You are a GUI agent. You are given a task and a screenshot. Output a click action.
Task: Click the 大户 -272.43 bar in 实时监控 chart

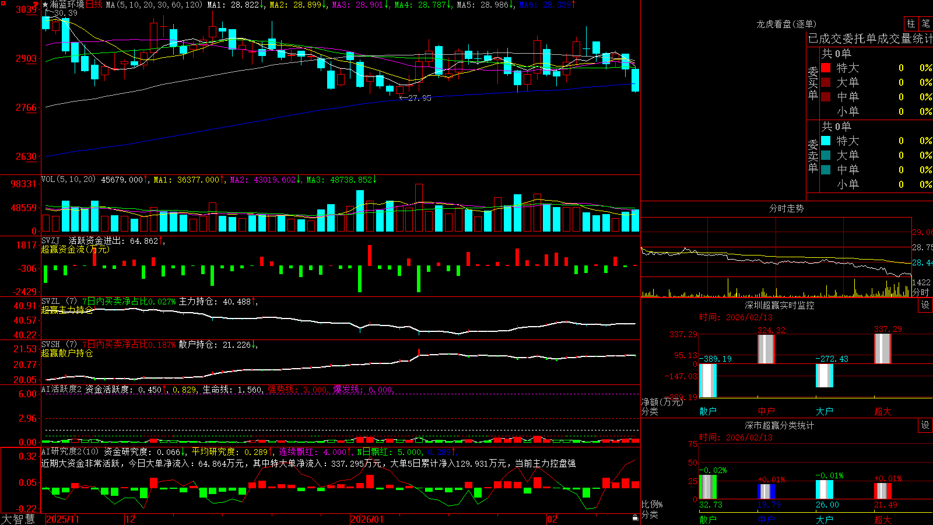pos(825,376)
